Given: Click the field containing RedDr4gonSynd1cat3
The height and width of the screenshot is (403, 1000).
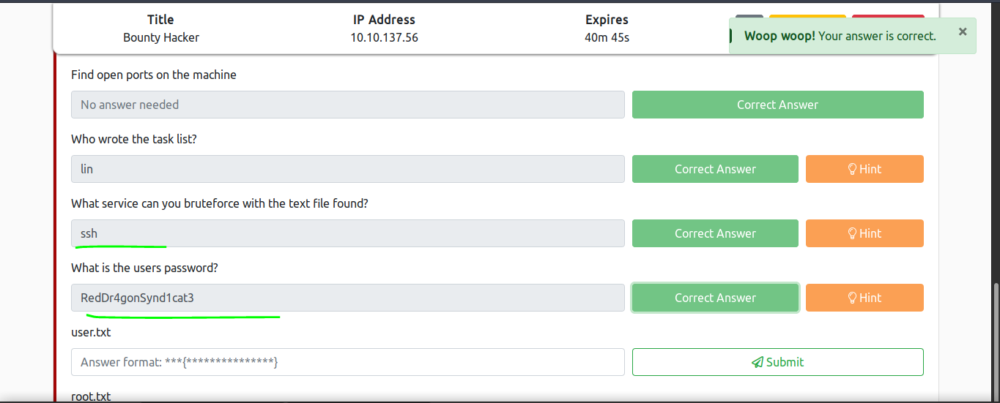Looking at the screenshot, I should 348,298.
